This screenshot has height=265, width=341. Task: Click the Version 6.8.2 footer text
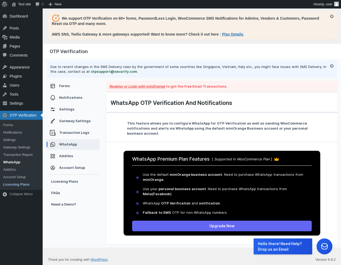[x=326, y=260]
